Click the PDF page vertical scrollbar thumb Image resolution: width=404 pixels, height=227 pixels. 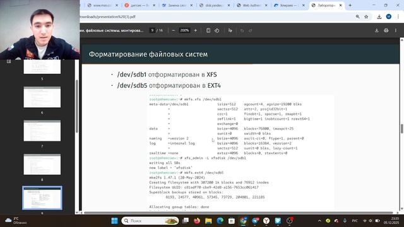pyautogui.click(x=401, y=129)
